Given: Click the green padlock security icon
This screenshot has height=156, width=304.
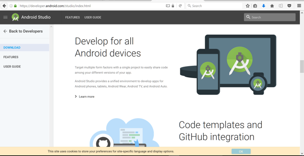Looking at the screenshot, I should 15,6.
